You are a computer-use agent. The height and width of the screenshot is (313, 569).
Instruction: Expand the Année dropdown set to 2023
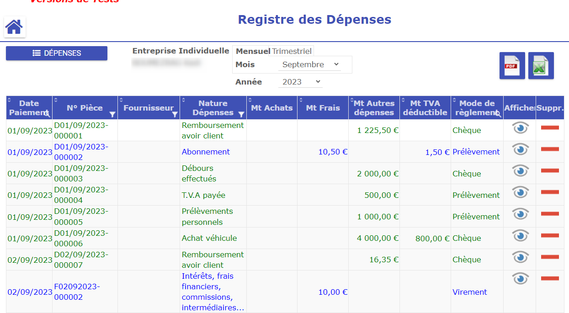tap(300, 82)
